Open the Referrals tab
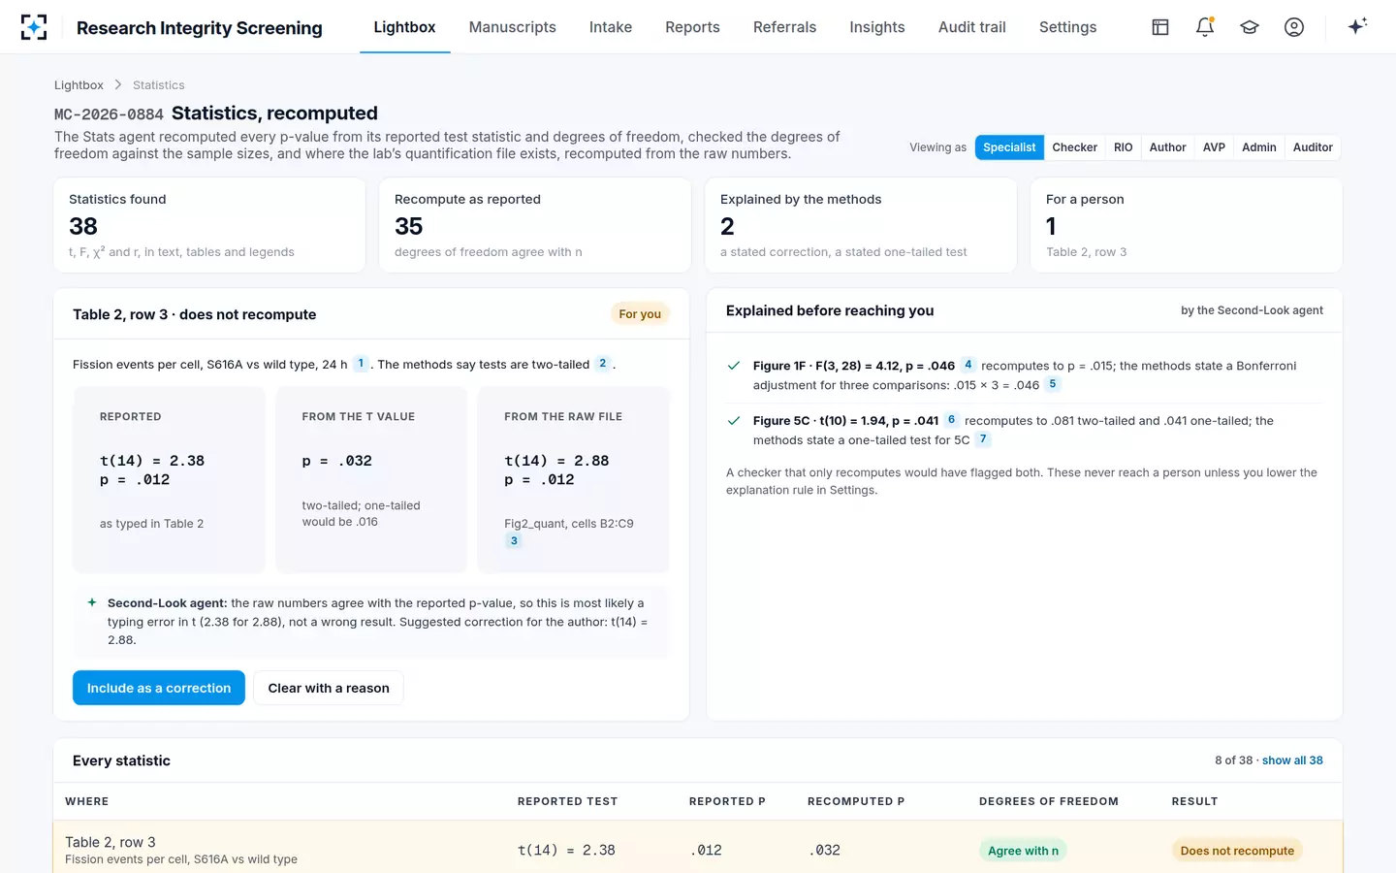The height and width of the screenshot is (873, 1396). coord(784,27)
